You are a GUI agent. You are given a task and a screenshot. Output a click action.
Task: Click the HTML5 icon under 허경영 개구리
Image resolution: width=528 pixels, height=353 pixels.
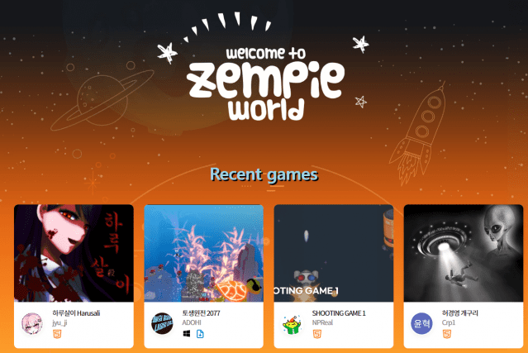[x=447, y=334]
